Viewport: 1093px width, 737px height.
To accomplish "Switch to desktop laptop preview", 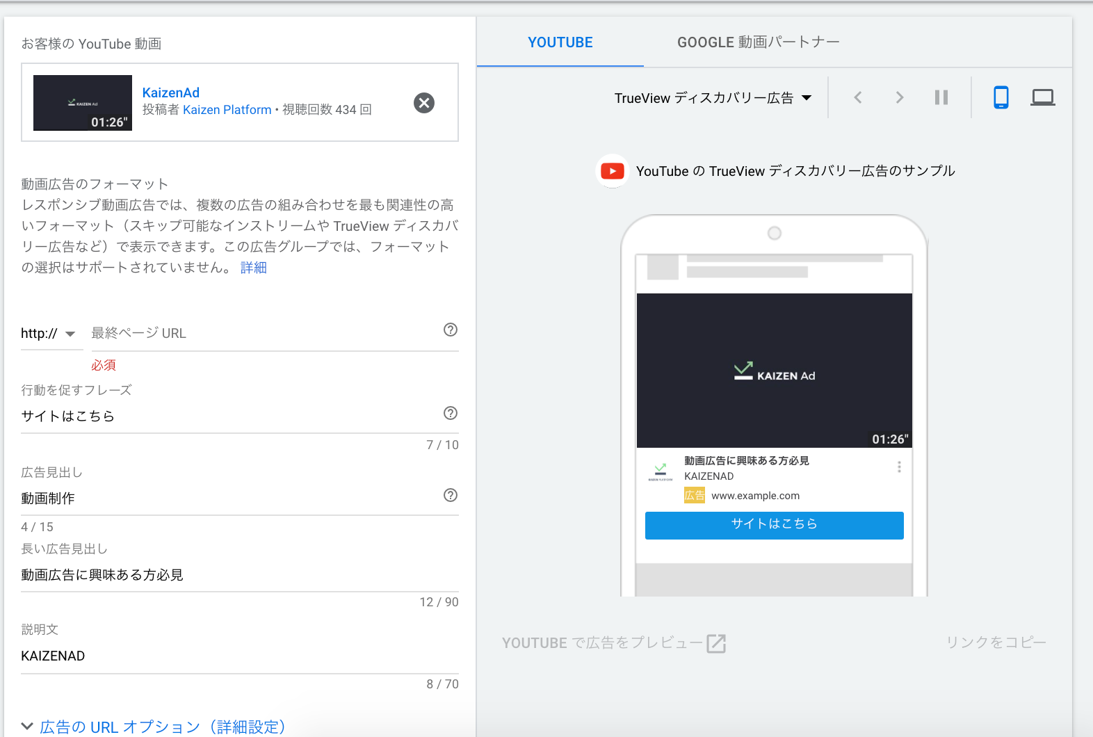I will (x=1042, y=97).
